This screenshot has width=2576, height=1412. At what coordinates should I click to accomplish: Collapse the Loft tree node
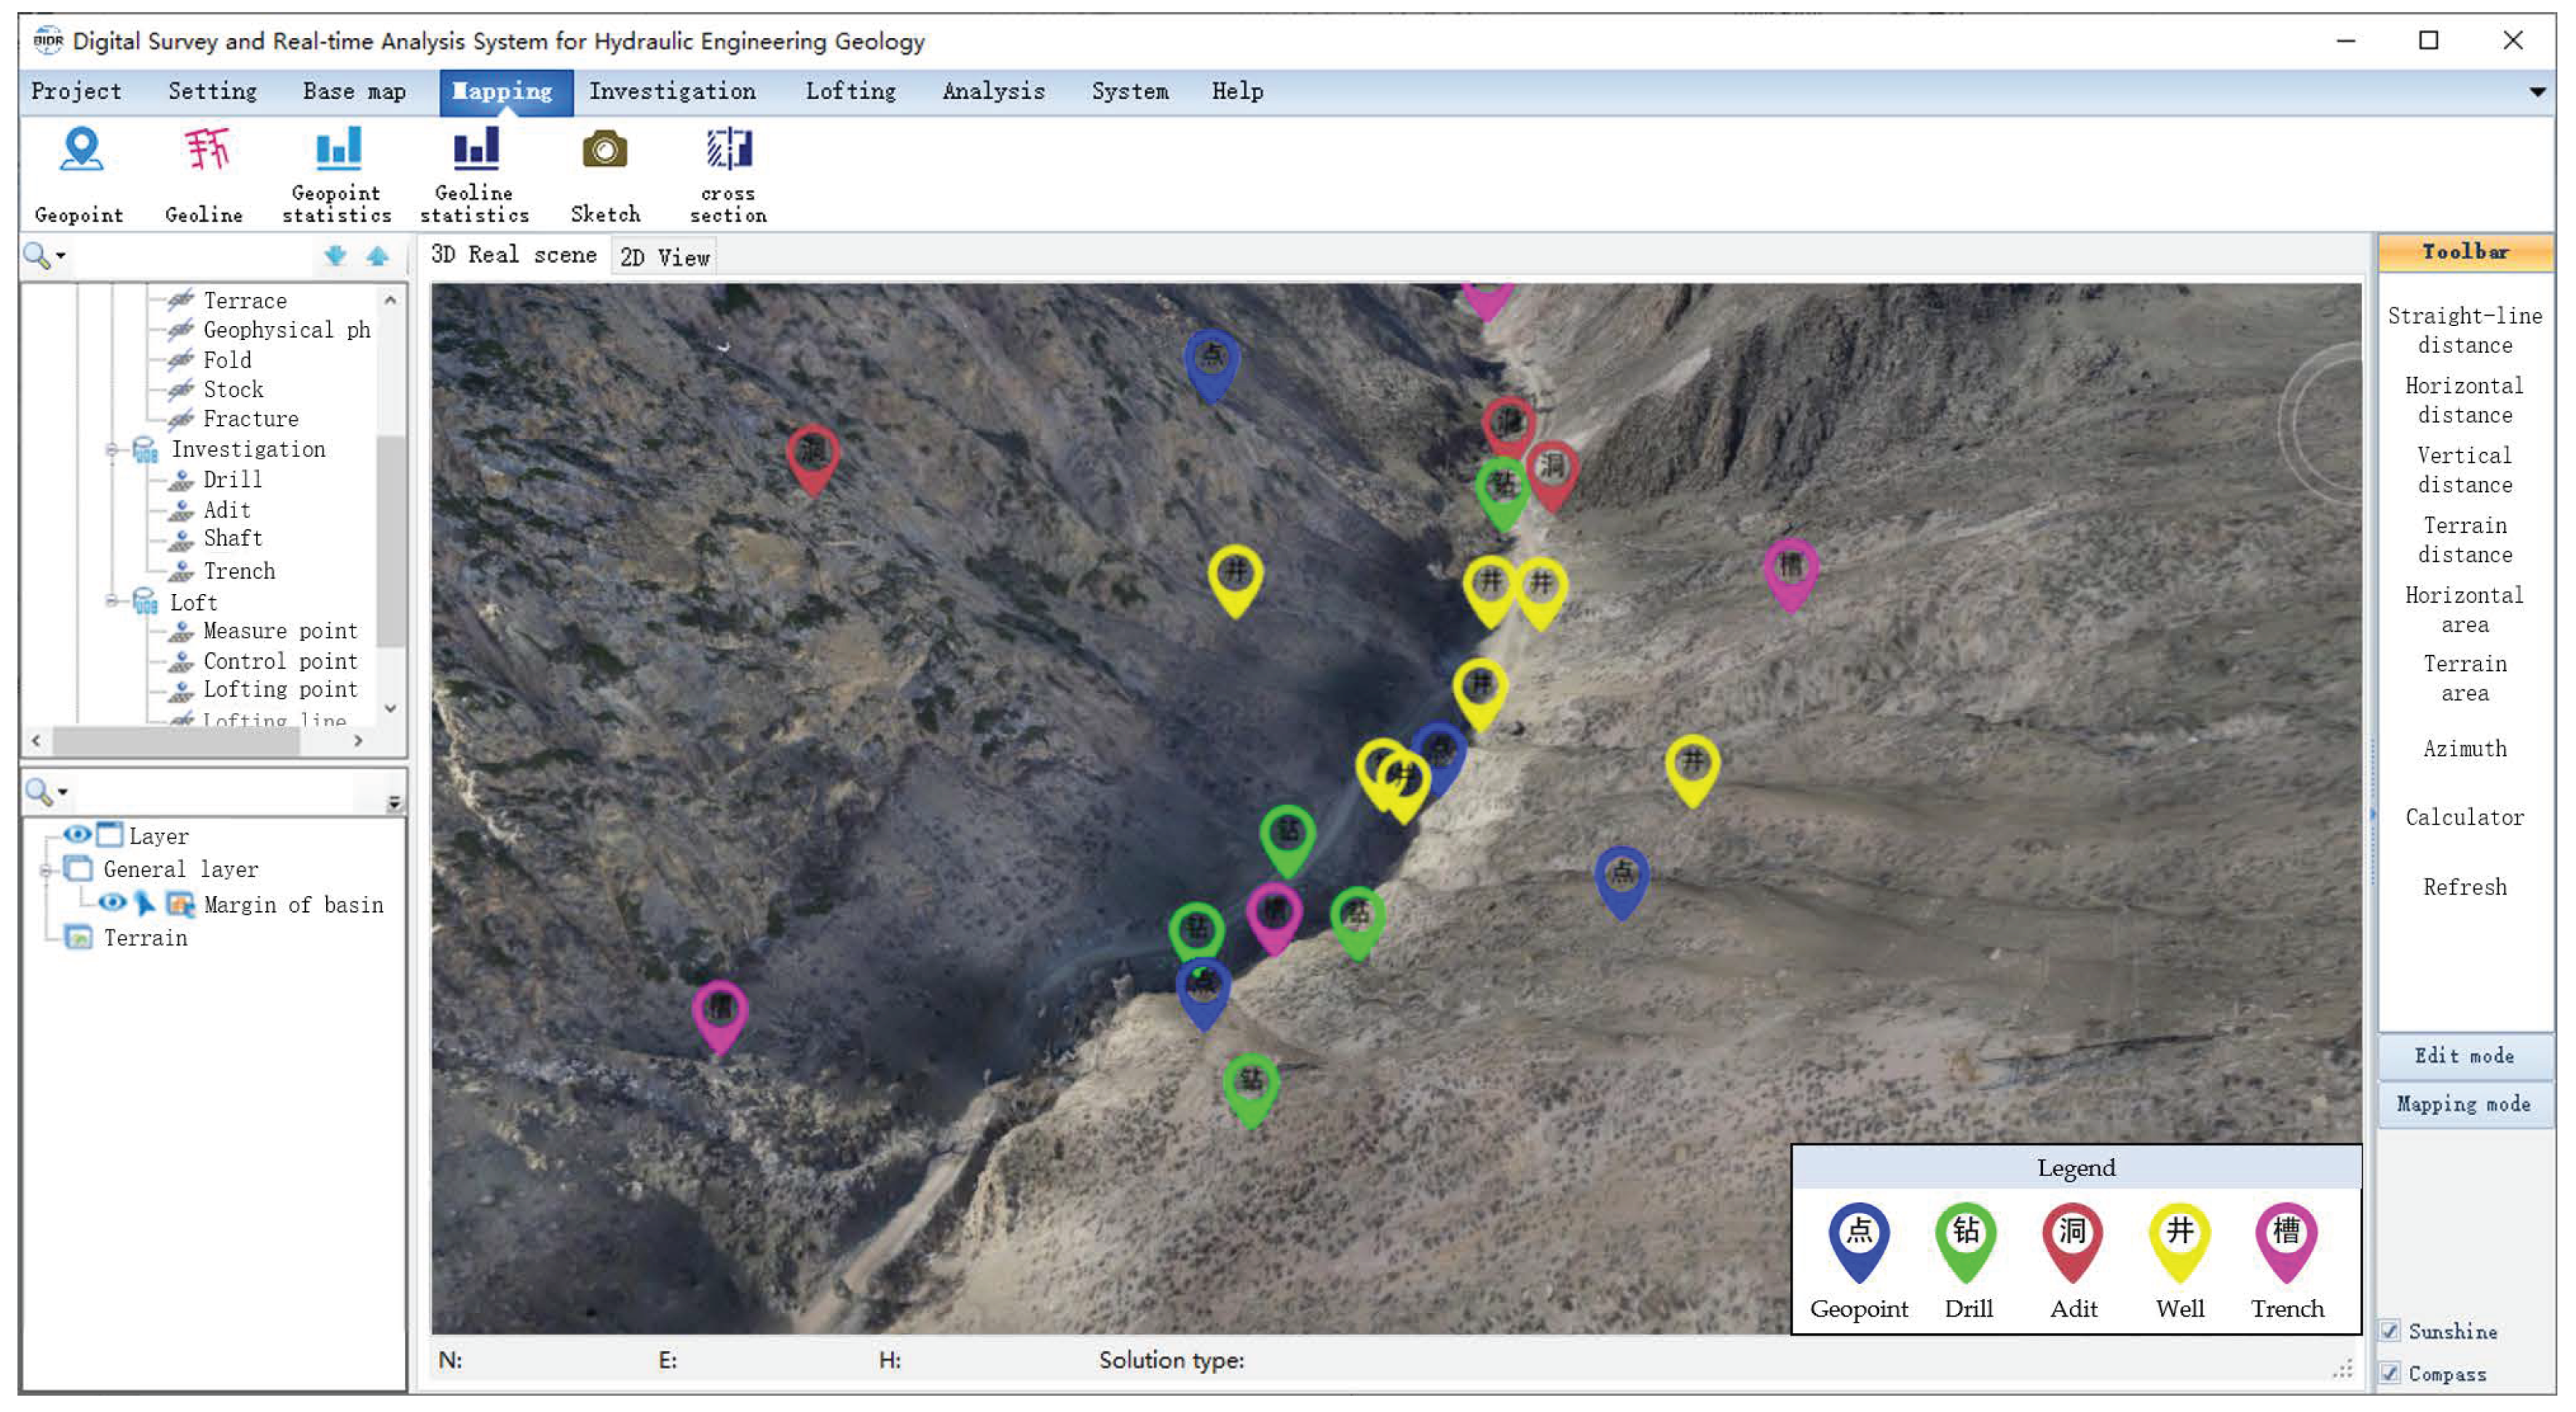pyautogui.click(x=112, y=602)
